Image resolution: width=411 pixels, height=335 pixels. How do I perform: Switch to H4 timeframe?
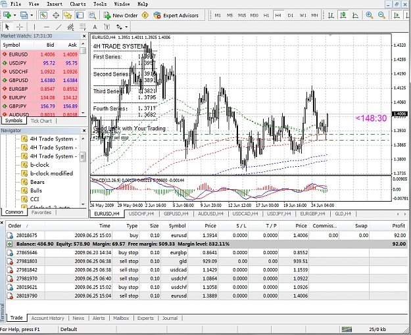click(x=278, y=15)
